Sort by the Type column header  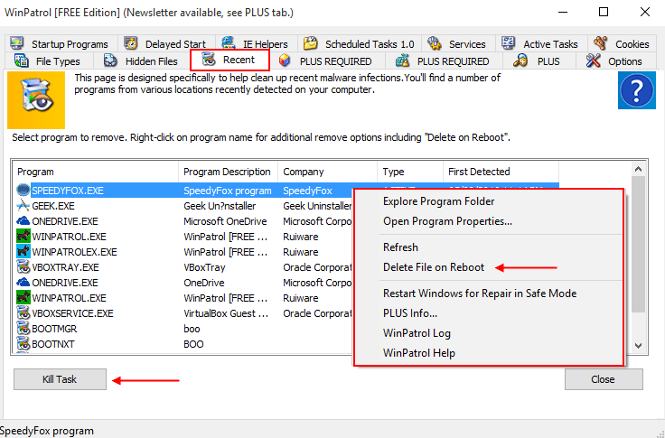coord(410,172)
